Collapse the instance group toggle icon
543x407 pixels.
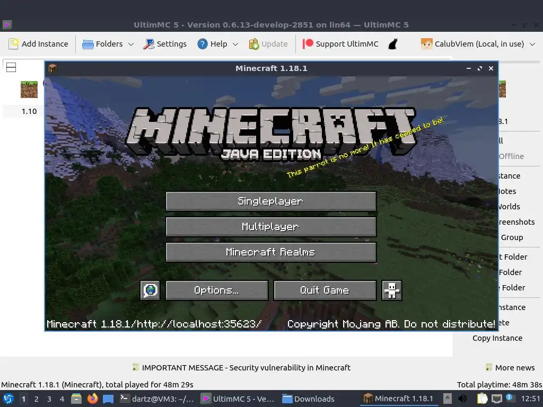point(11,67)
